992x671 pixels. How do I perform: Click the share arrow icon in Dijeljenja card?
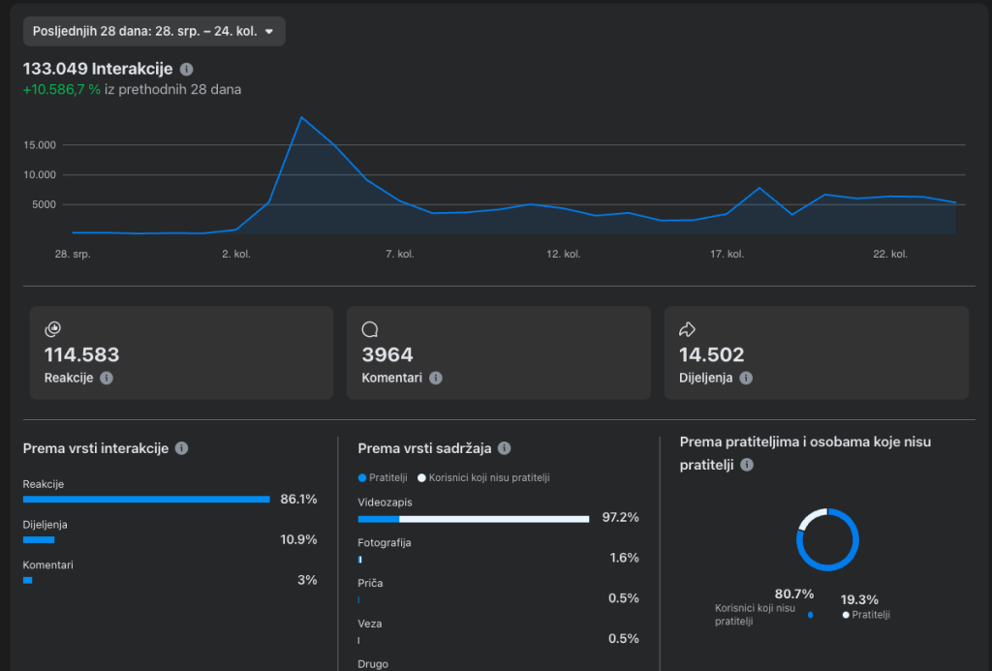tap(688, 330)
